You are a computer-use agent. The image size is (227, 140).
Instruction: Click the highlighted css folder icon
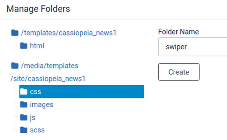pos(24,92)
